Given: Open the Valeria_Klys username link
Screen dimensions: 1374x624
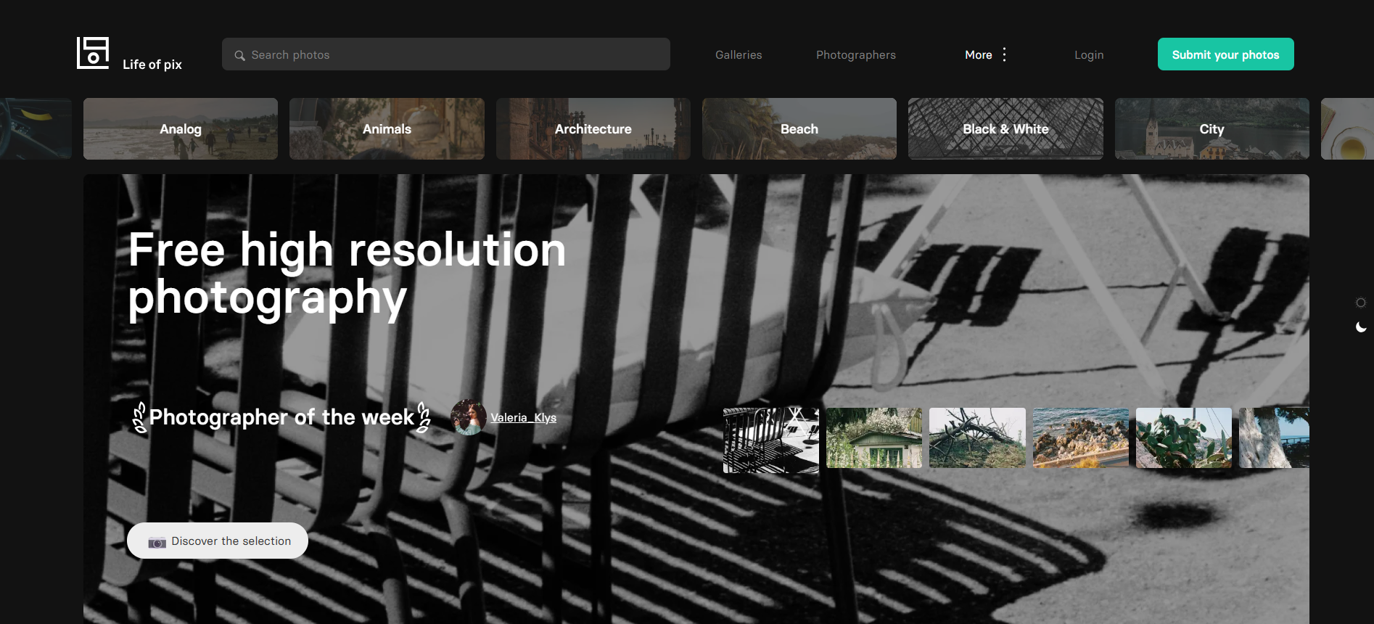Looking at the screenshot, I should point(523,418).
